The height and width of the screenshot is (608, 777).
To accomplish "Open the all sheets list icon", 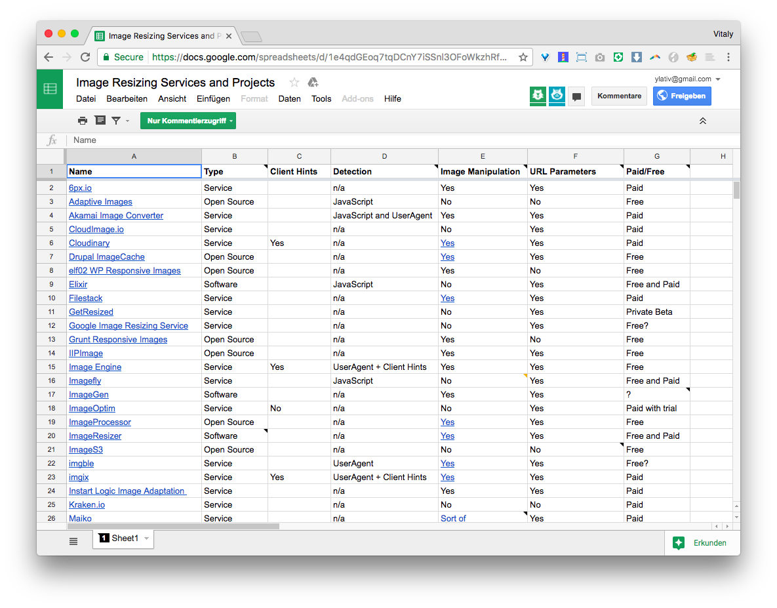I will pos(73,541).
